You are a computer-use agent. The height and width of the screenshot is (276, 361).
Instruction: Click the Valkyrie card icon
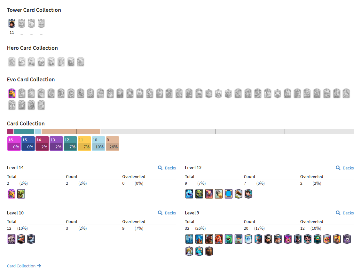tap(219, 239)
